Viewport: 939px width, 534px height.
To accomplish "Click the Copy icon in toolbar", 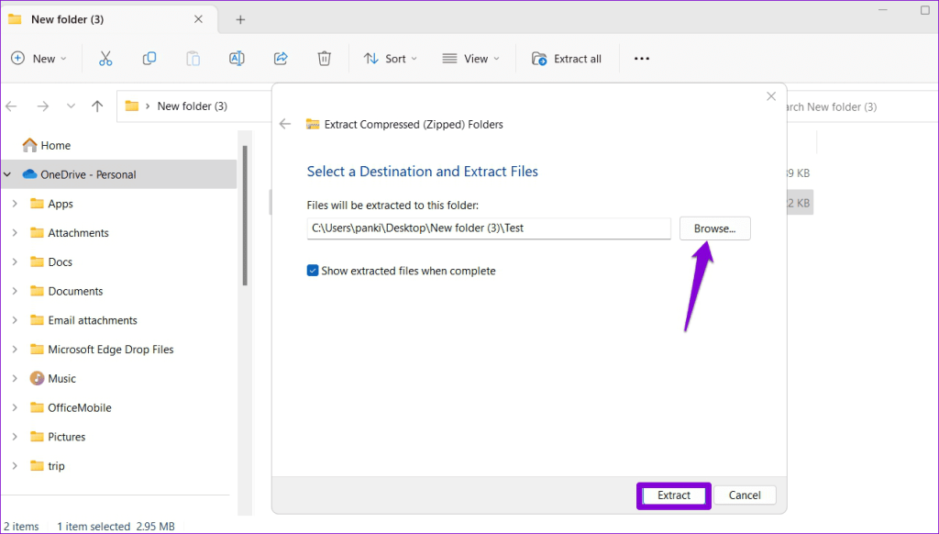I will tap(149, 58).
